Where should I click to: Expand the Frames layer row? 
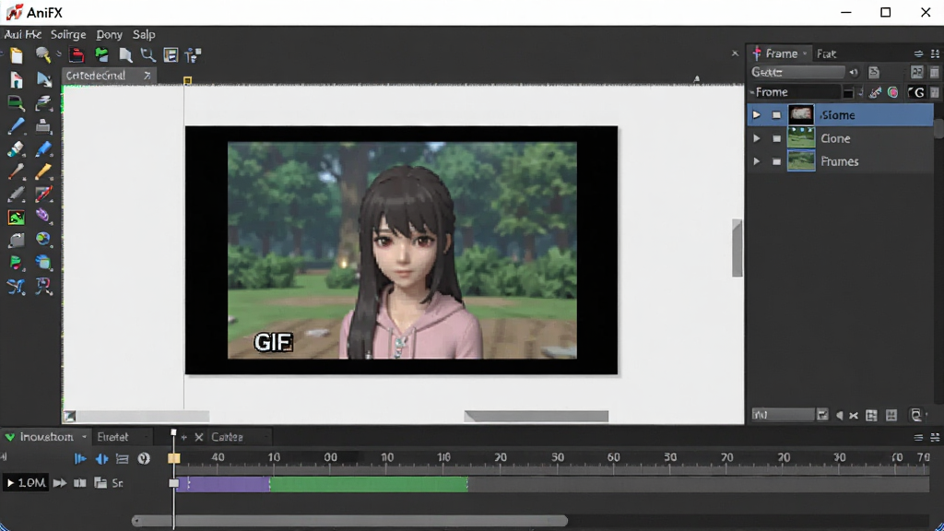(757, 161)
